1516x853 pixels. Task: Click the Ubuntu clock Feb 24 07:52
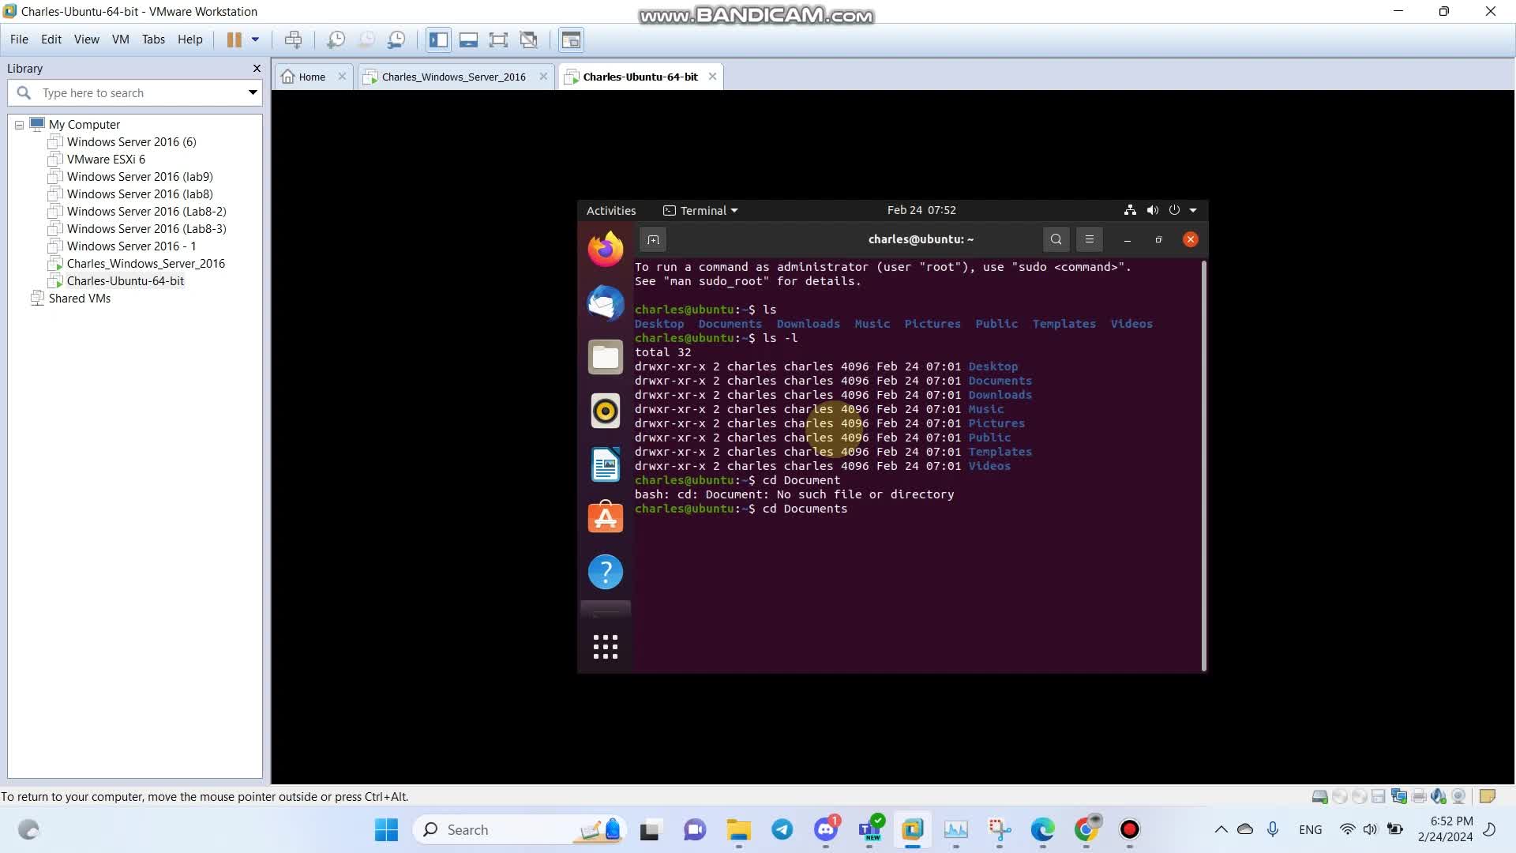click(x=921, y=210)
